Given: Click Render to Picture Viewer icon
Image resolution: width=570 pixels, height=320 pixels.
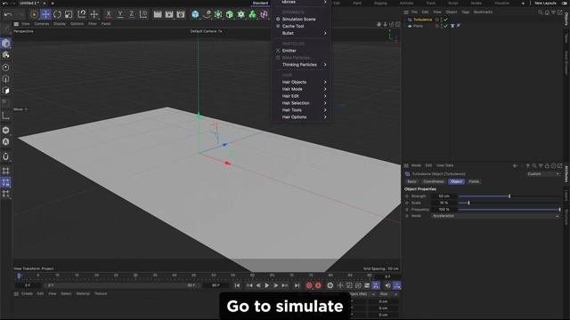Looking at the screenshot, I should tap(169, 14).
